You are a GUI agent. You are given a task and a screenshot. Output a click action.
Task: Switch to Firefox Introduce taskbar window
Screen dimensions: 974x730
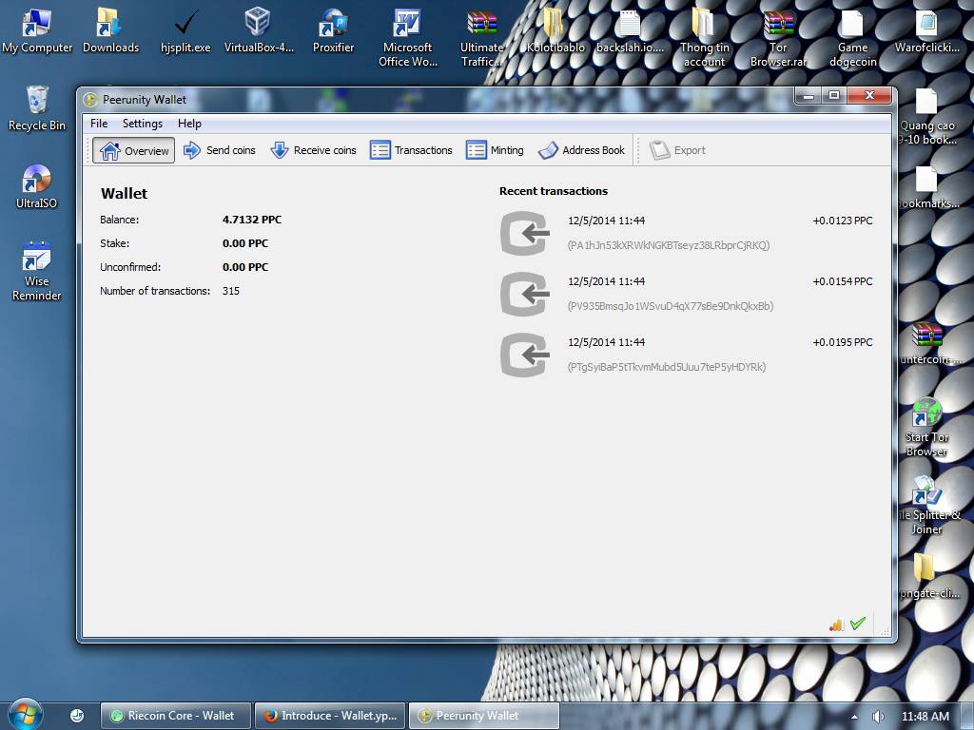pyautogui.click(x=332, y=716)
